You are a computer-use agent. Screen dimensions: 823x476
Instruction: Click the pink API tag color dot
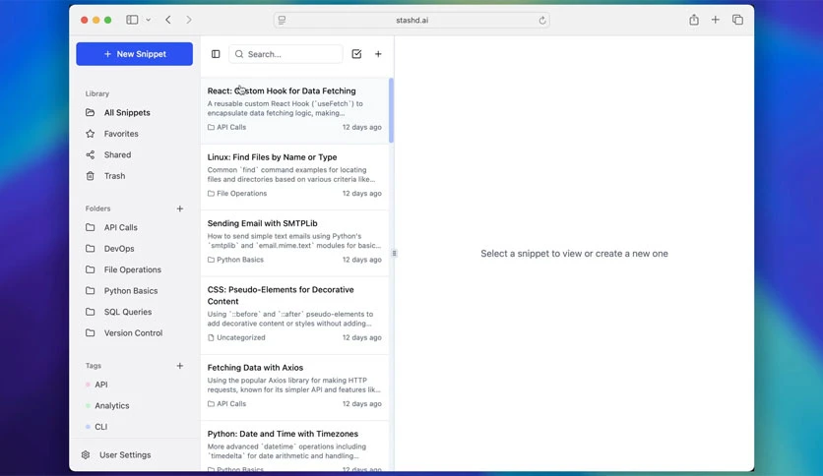coord(88,385)
